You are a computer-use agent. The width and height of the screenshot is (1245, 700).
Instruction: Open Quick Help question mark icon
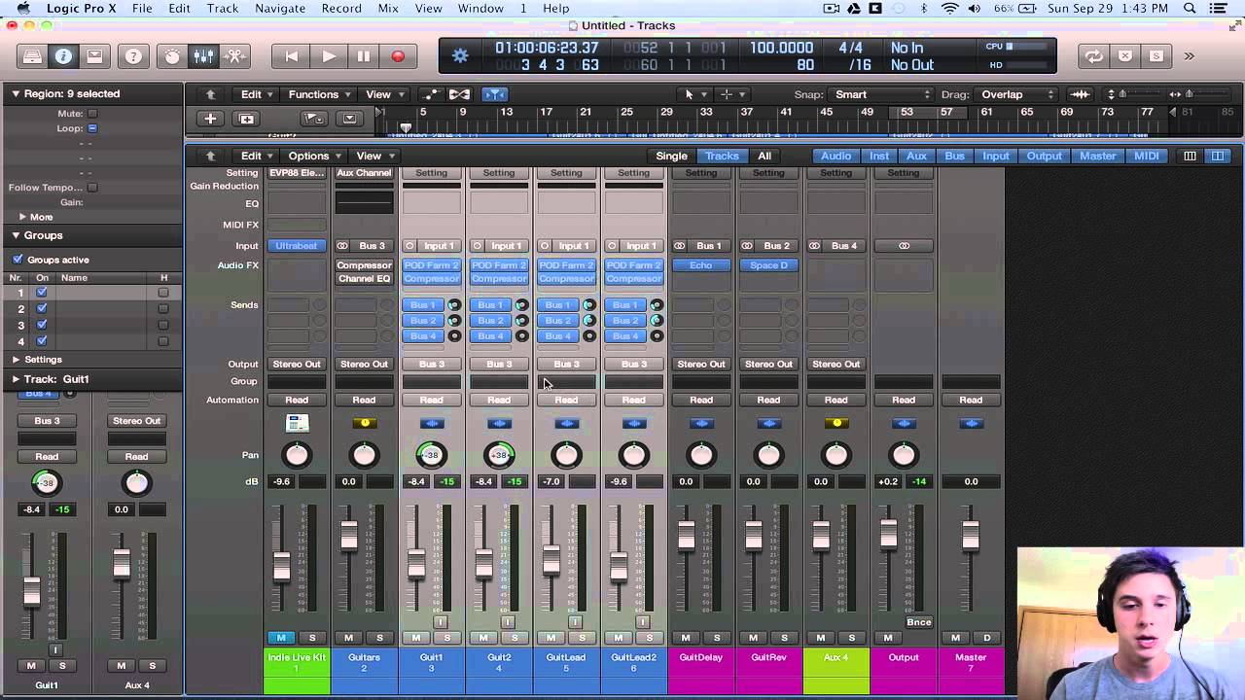click(133, 56)
